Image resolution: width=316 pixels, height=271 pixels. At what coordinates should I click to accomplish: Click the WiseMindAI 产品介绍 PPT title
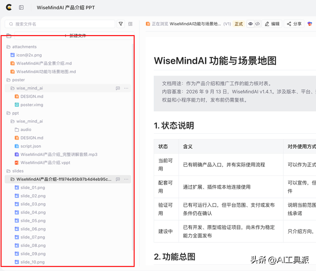66,7
